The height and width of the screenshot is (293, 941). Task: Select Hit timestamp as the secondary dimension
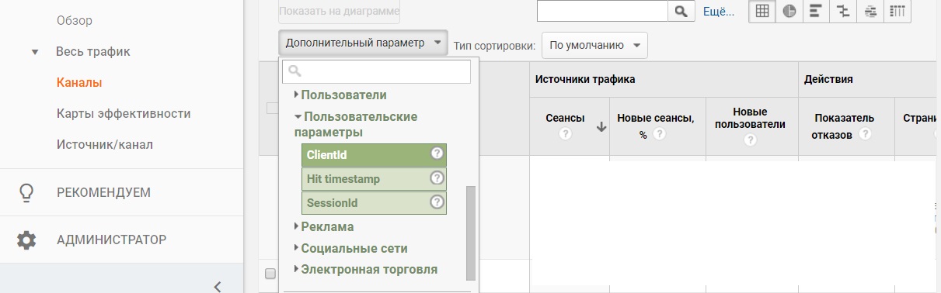coord(374,179)
